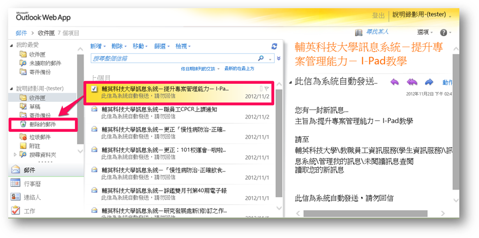Open the 檢視 view menu
The height and width of the screenshot is (238, 479).
pos(183,46)
